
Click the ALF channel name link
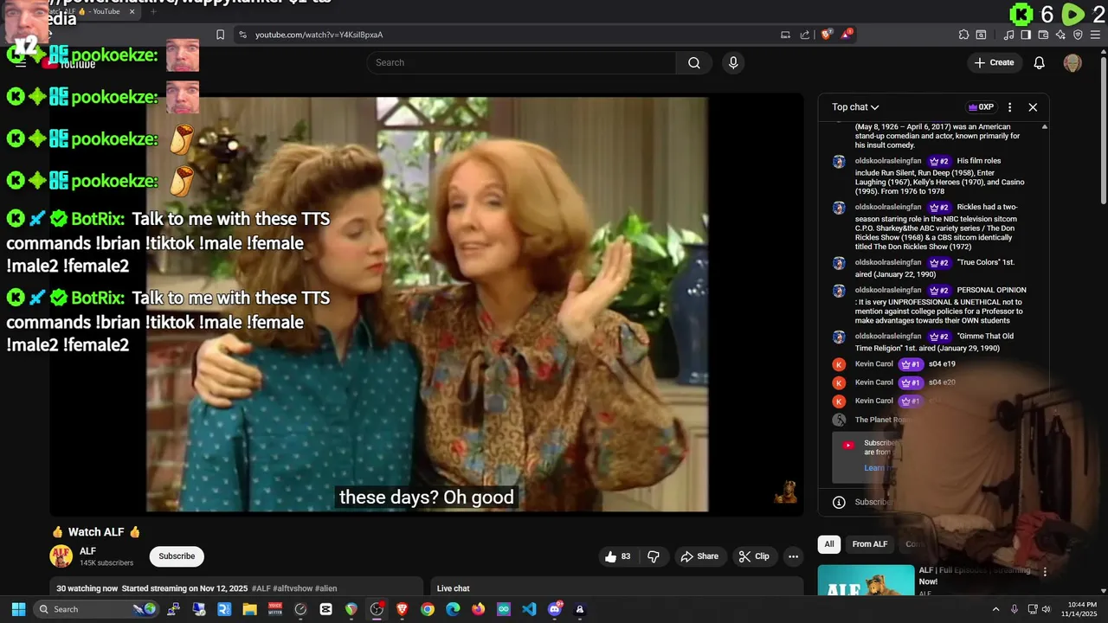pos(87,551)
